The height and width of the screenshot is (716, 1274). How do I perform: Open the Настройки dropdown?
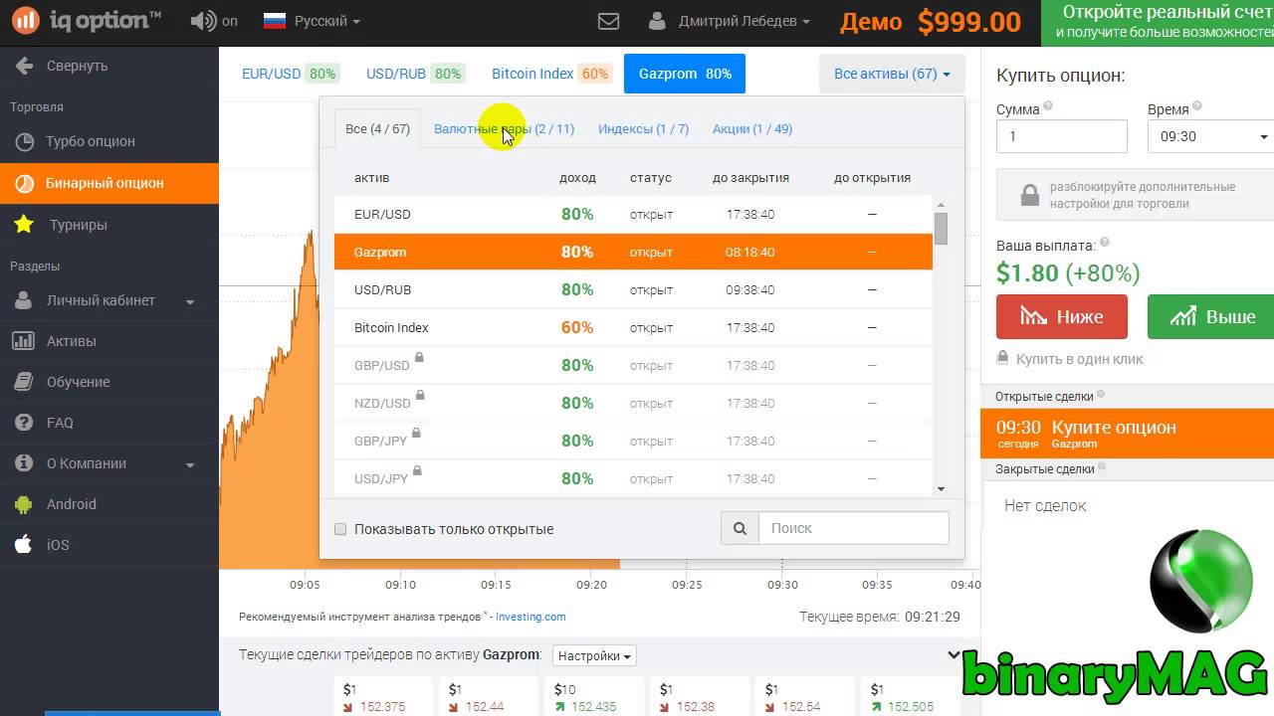[594, 656]
